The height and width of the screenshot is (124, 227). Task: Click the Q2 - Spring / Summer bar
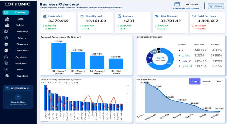coord(59,56)
